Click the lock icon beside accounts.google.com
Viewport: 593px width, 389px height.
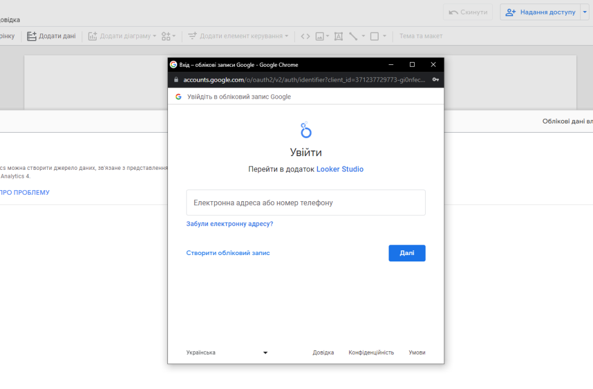[176, 79]
